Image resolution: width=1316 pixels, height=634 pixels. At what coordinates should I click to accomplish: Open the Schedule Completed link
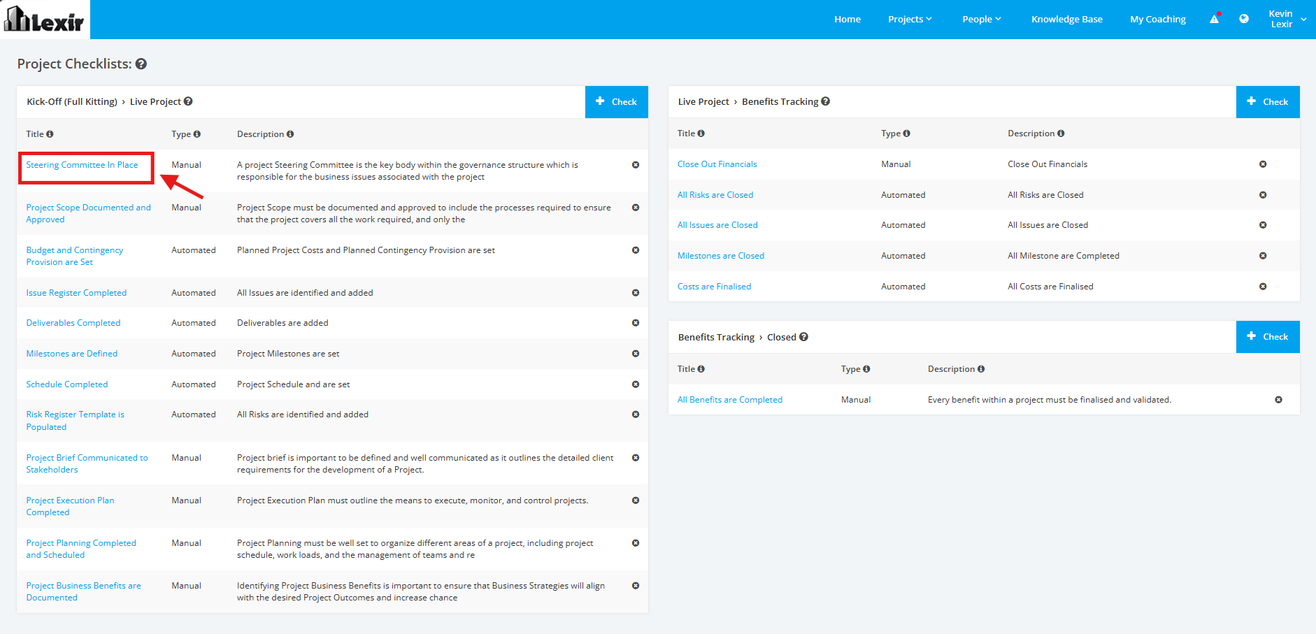67,384
